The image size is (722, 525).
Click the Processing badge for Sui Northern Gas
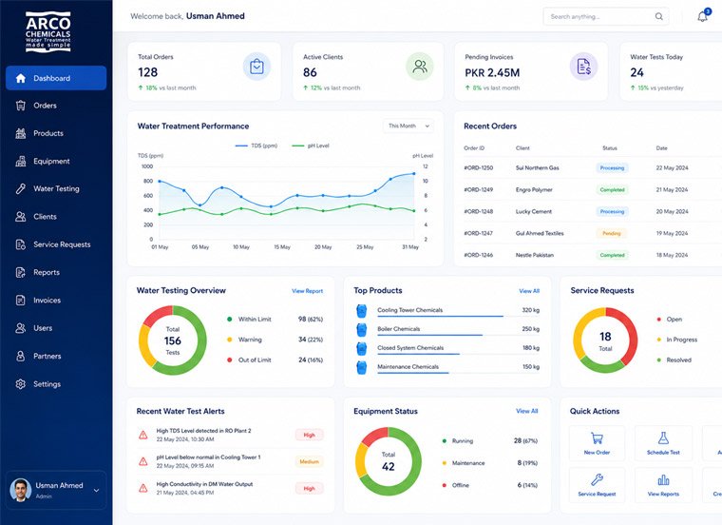pyautogui.click(x=612, y=167)
